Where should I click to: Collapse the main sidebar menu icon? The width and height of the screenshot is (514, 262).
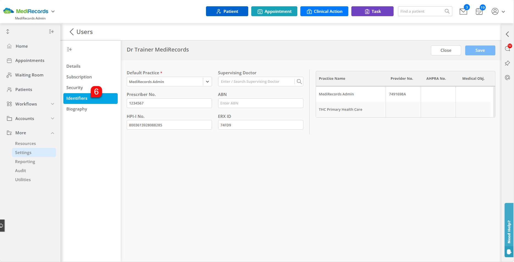pos(51,32)
